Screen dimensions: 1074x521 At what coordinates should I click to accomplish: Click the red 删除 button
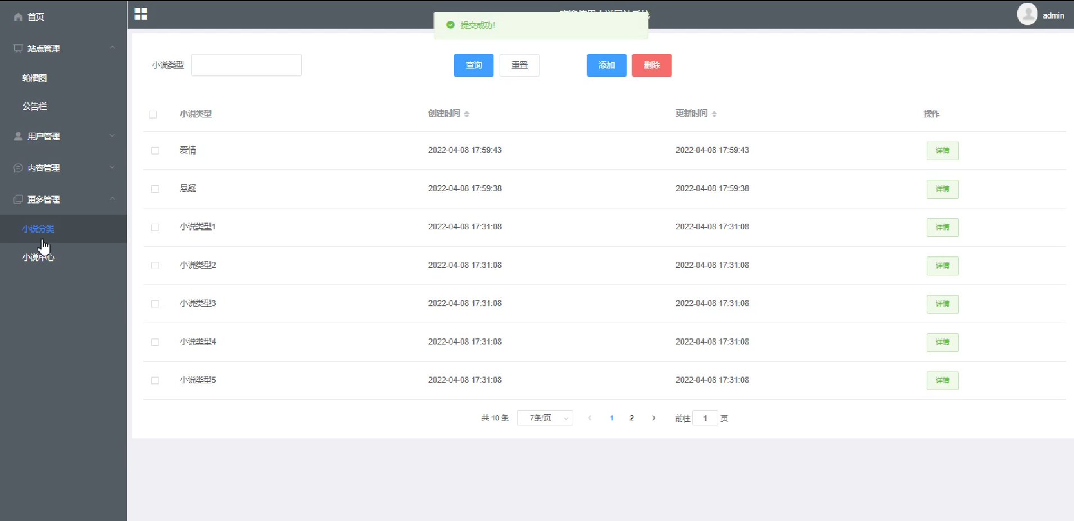tap(651, 65)
